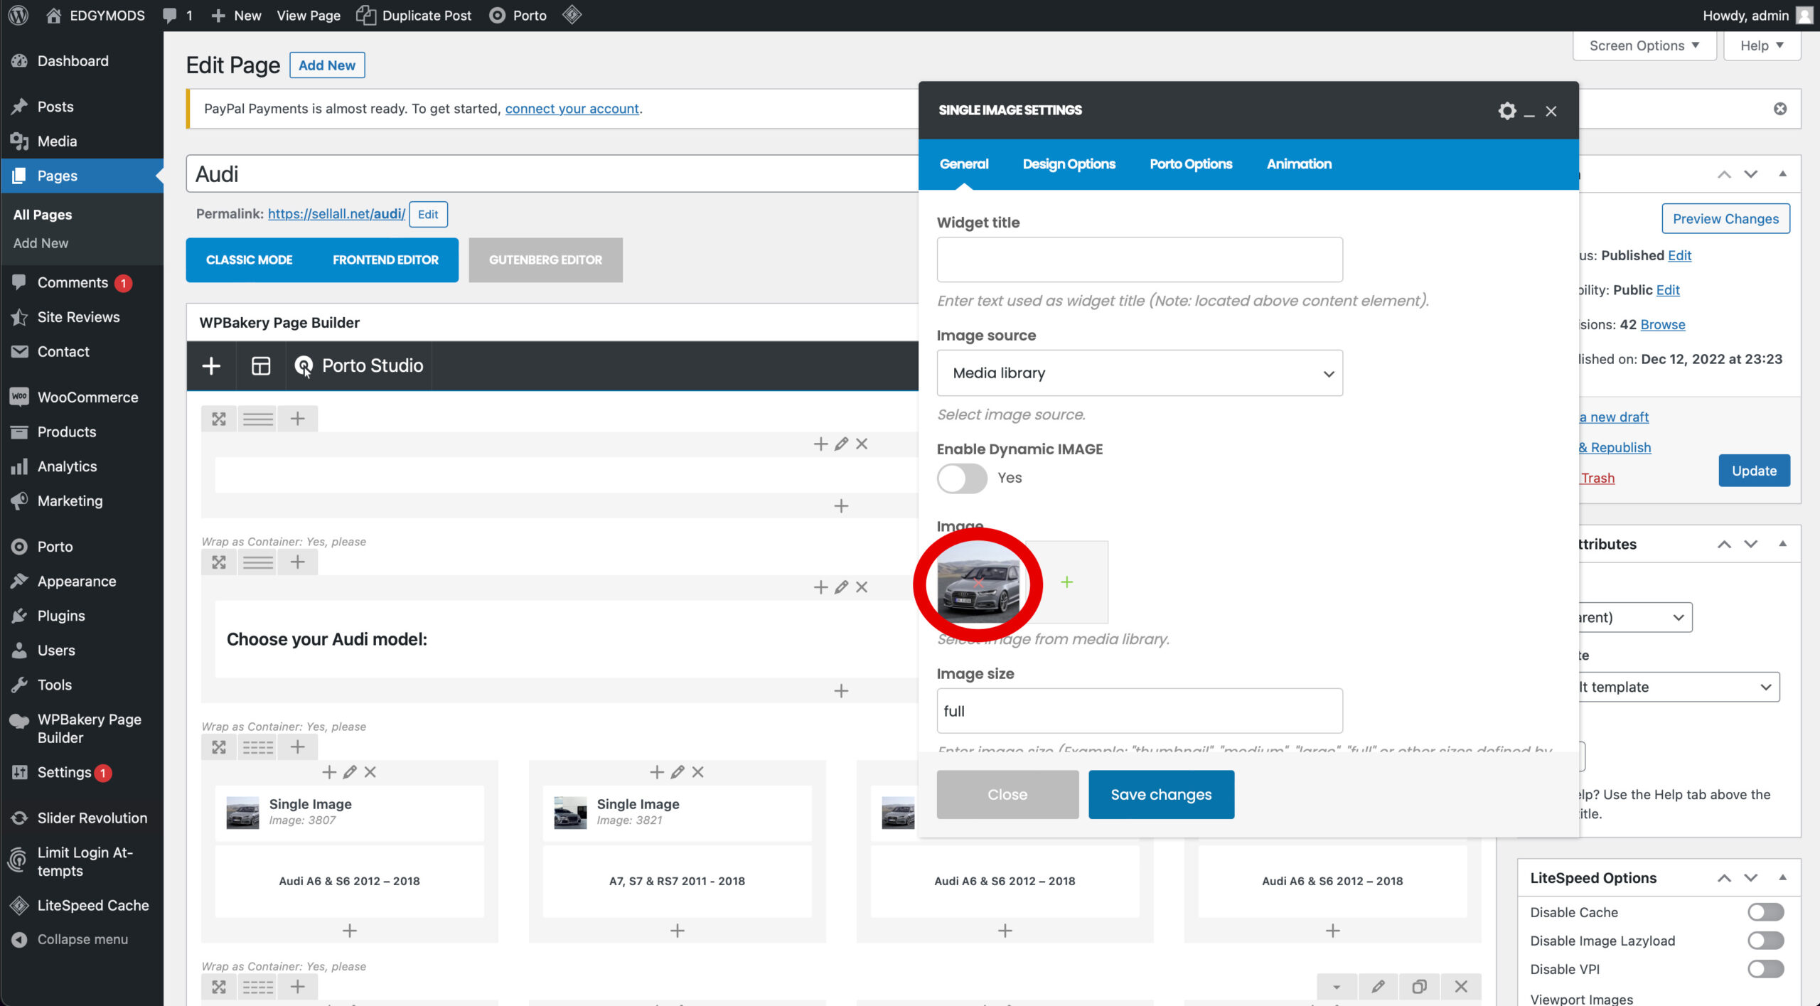The image size is (1820, 1006).
Task: Open WPBakery templates layout icon
Action: point(261,366)
